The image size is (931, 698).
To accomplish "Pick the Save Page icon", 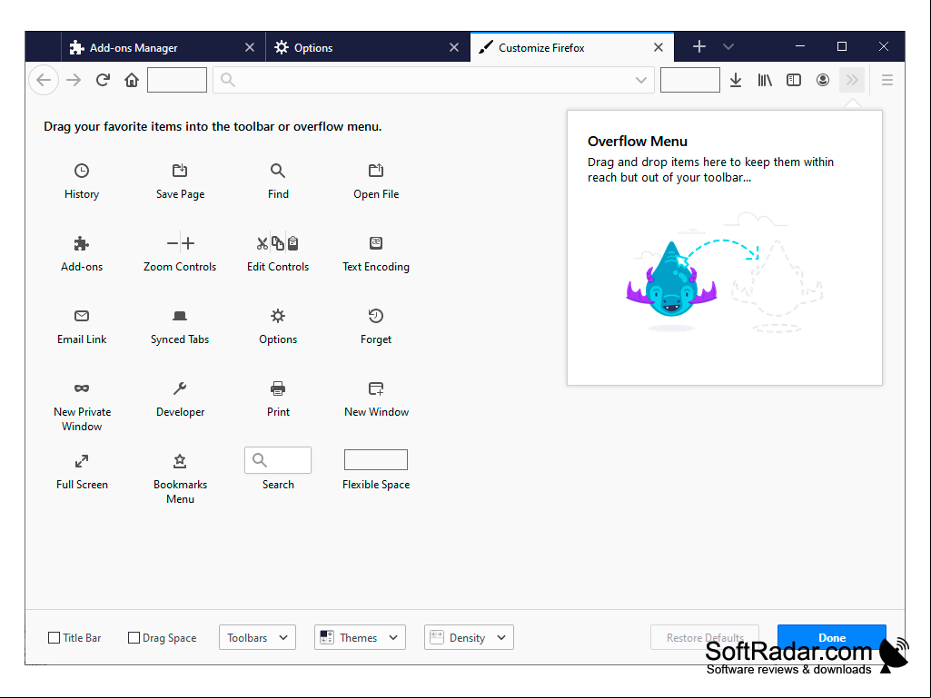I will 180,171.
